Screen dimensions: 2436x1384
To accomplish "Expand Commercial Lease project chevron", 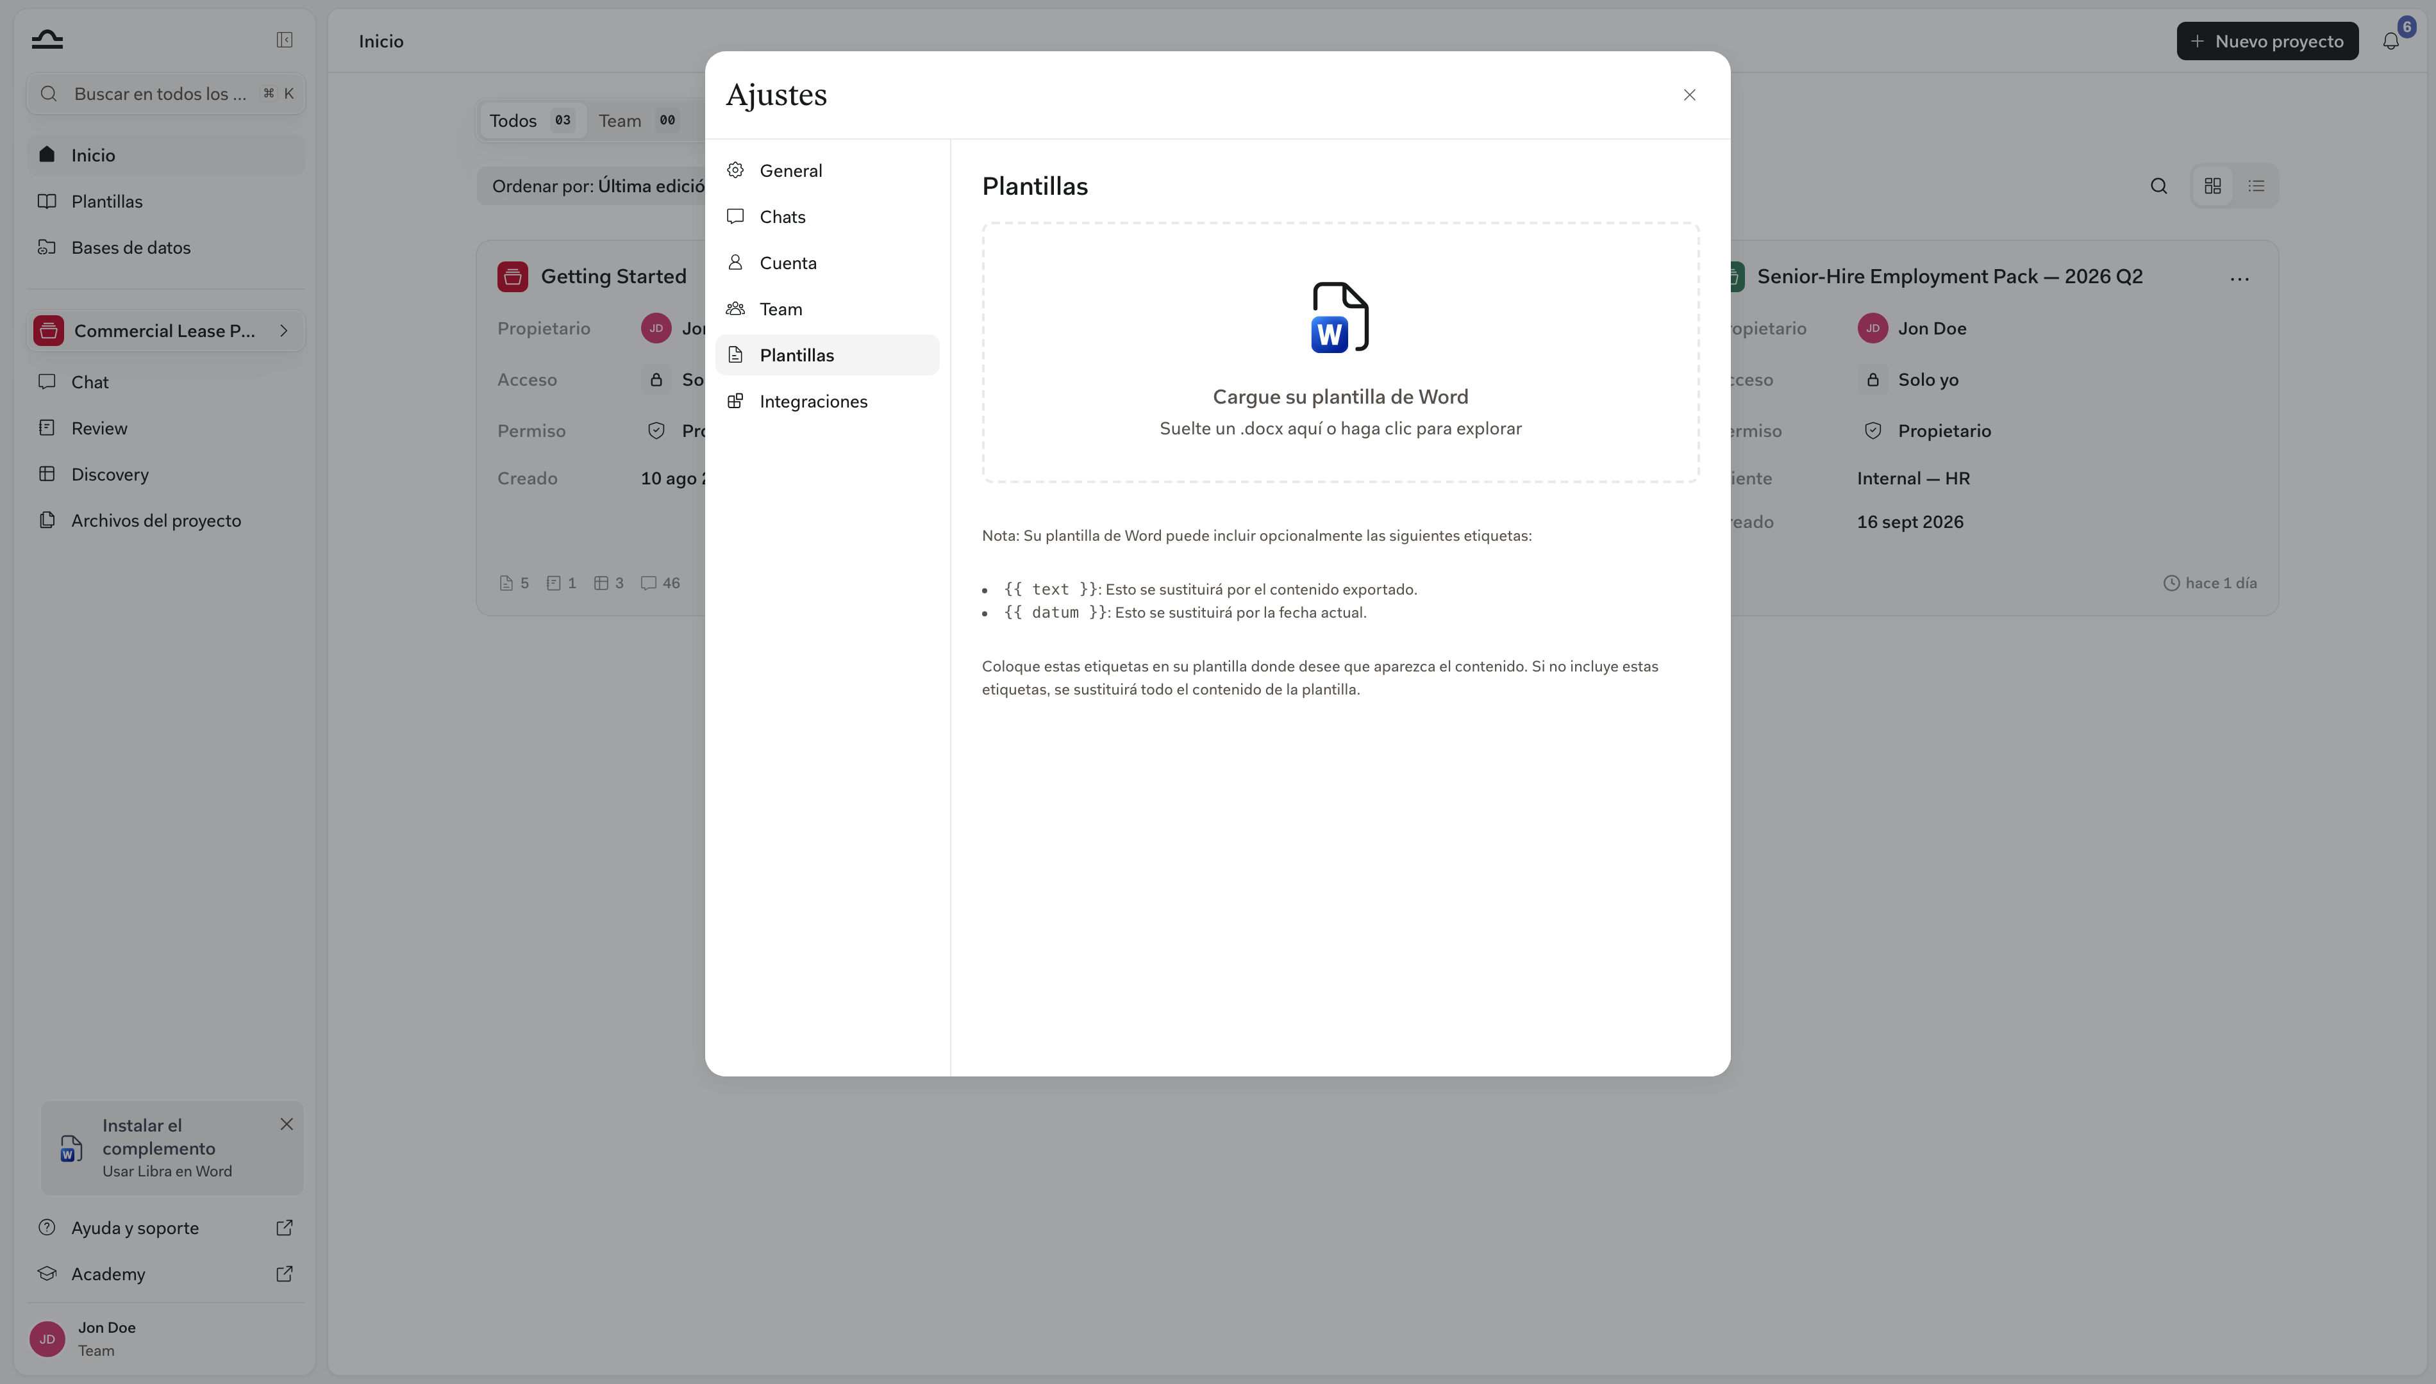I will [x=283, y=331].
